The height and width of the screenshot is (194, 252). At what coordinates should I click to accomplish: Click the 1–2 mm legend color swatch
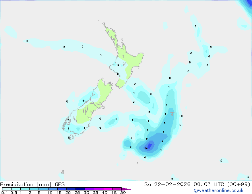[x=25, y=189]
